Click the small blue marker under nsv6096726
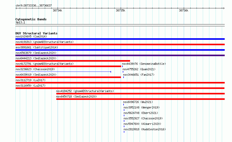Image resolution: width=232 pixels, height=142 pixels. click(124, 105)
